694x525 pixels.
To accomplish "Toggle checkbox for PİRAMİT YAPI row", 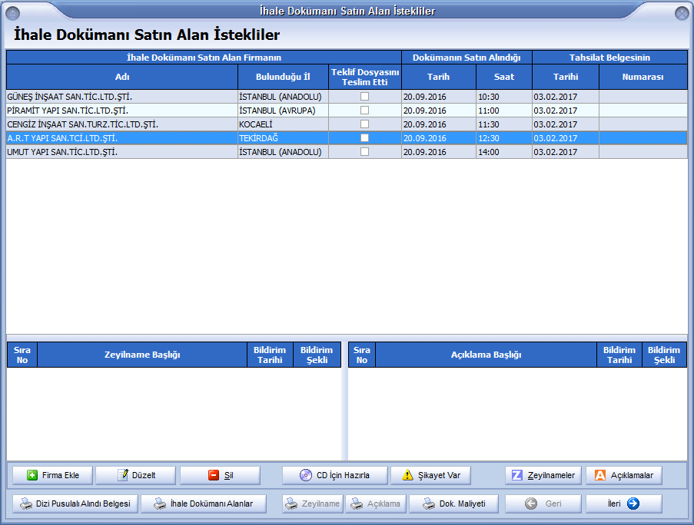I will tap(365, 111).
